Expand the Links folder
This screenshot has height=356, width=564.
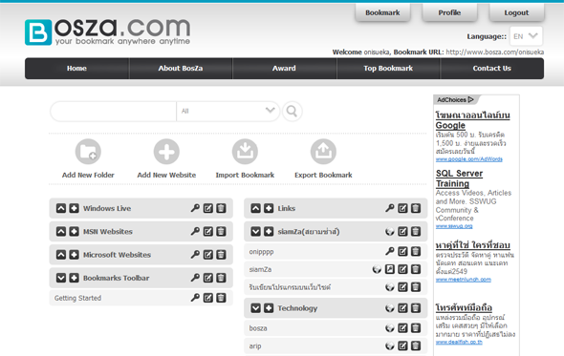click(x=256, y=208)
